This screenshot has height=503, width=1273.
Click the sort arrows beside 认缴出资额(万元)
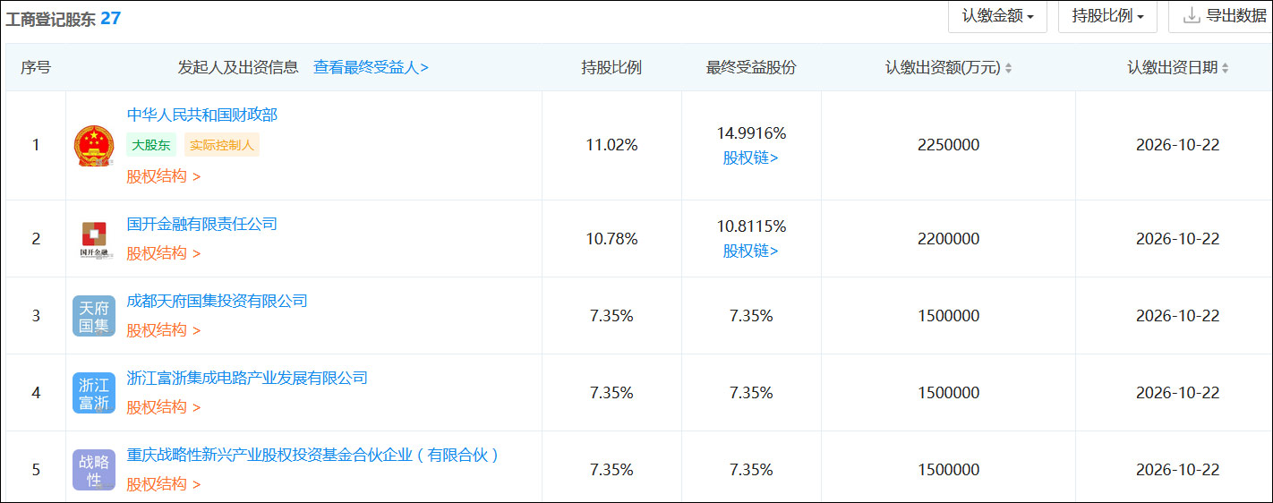coord(1009,68)
